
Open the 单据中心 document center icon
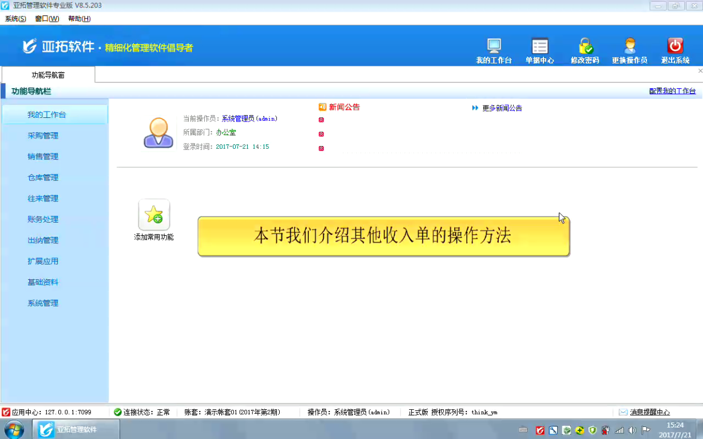click(539, 47)
